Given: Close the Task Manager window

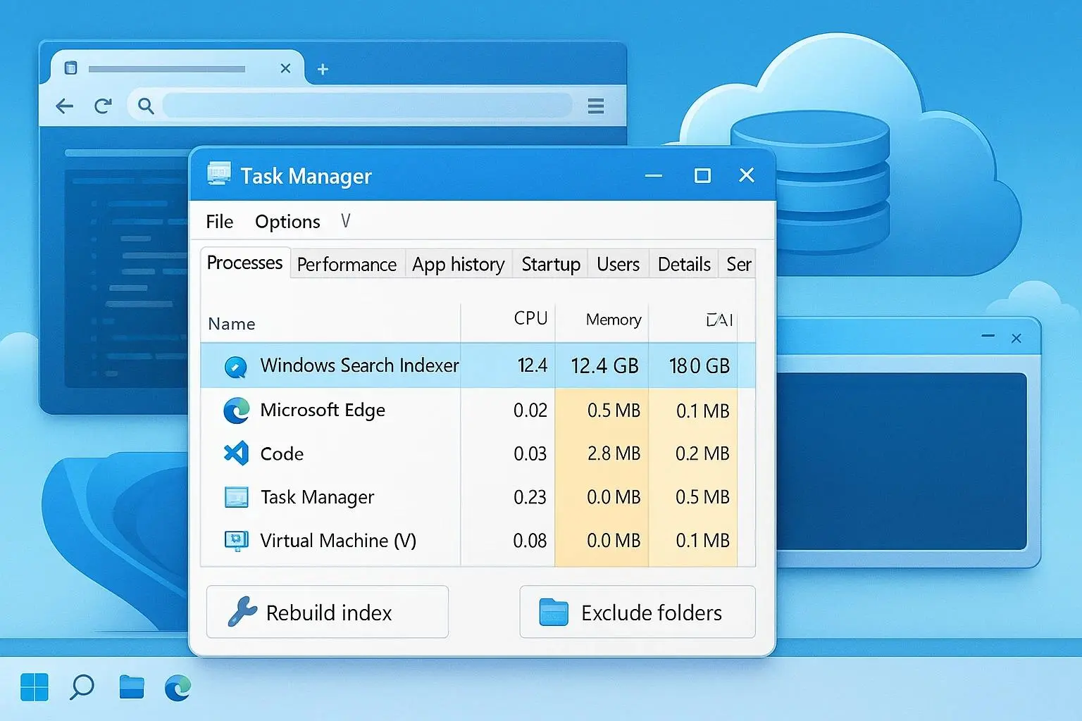Looking at the screenshot, I should coord(747,175).
